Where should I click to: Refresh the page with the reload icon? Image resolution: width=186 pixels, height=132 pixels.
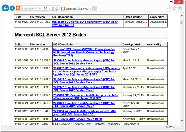pyautogui.click(x=57, y=8)
